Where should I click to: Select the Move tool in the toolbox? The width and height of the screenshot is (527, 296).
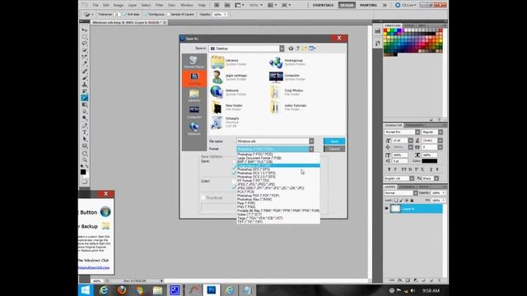84,30
